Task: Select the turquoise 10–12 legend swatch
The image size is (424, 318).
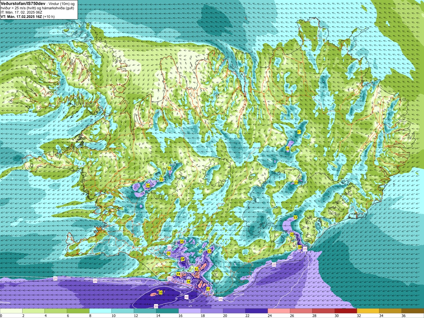Action: [x=123, y=311]
